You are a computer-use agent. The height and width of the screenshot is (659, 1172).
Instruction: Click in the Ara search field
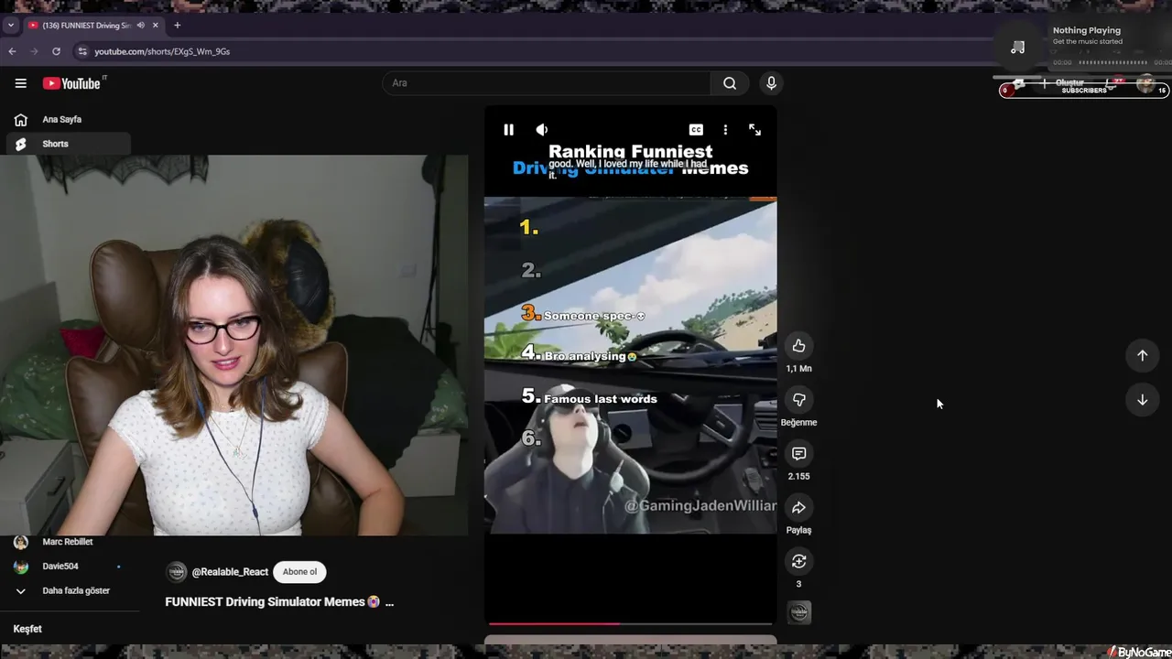[547, 83]
